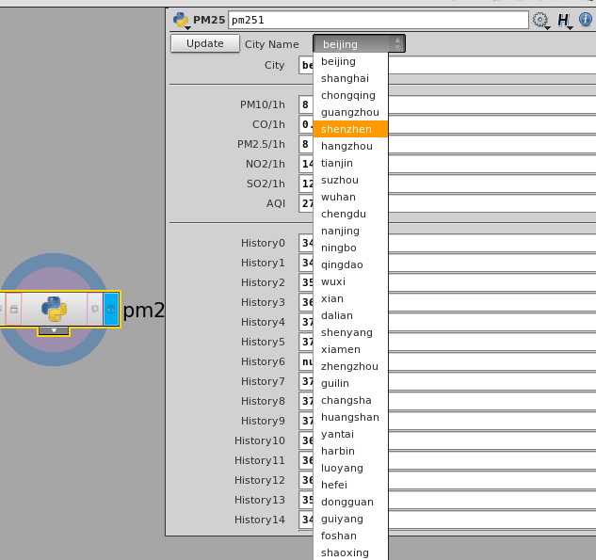This screenshot has width=596, height=560.
Task: Pick xiamen in the city dropdown
Action: click(x=350, y=349)
